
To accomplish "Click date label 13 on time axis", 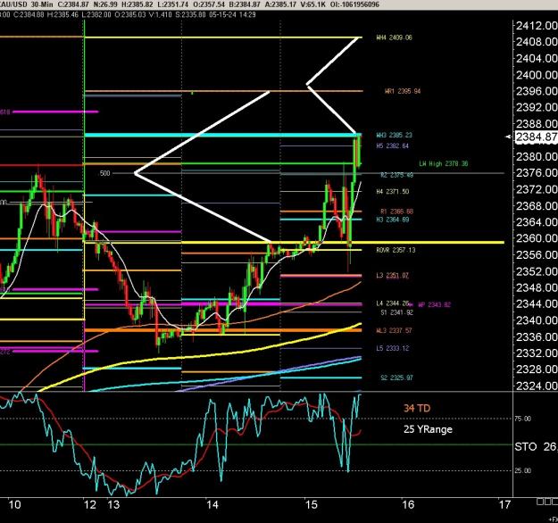I will [x=113, y=504].
